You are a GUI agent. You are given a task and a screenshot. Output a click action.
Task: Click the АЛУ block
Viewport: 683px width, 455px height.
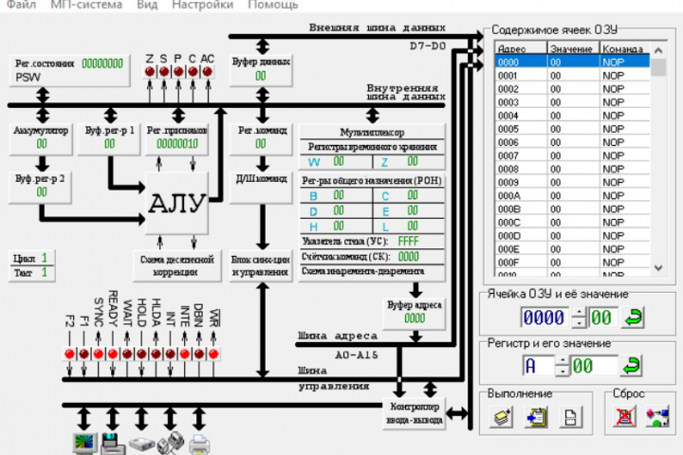[x=176, y=204]
